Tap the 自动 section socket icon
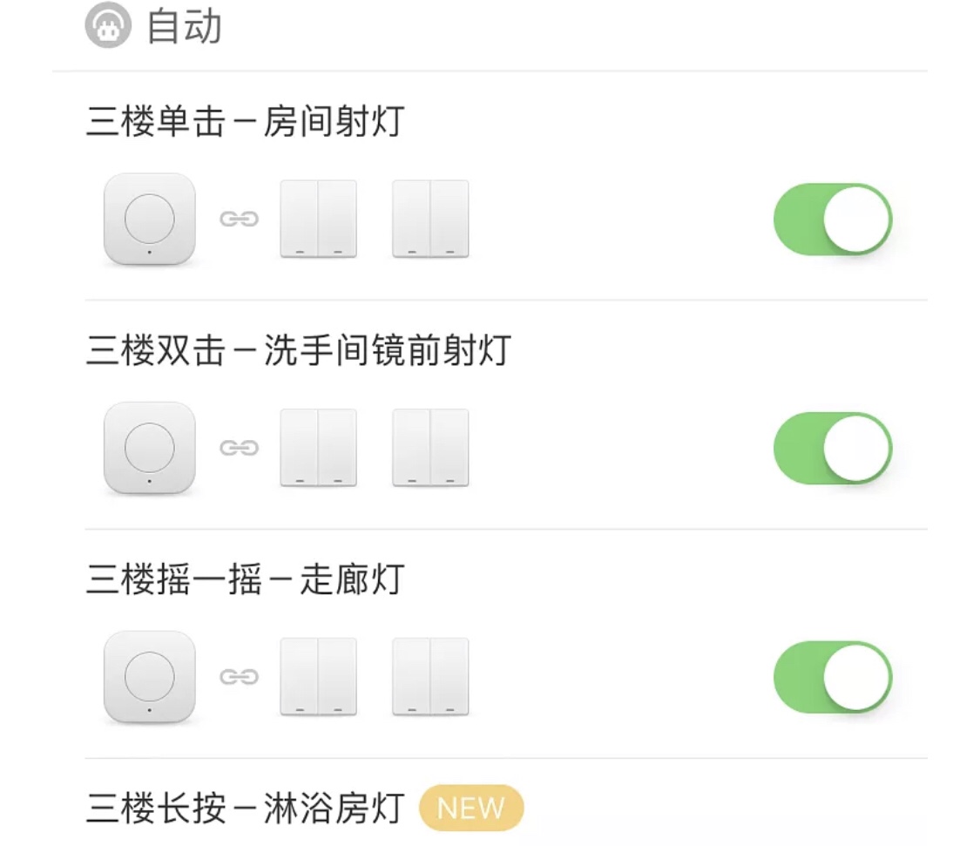Screen dimensions: 980x846 click(108, 25)
